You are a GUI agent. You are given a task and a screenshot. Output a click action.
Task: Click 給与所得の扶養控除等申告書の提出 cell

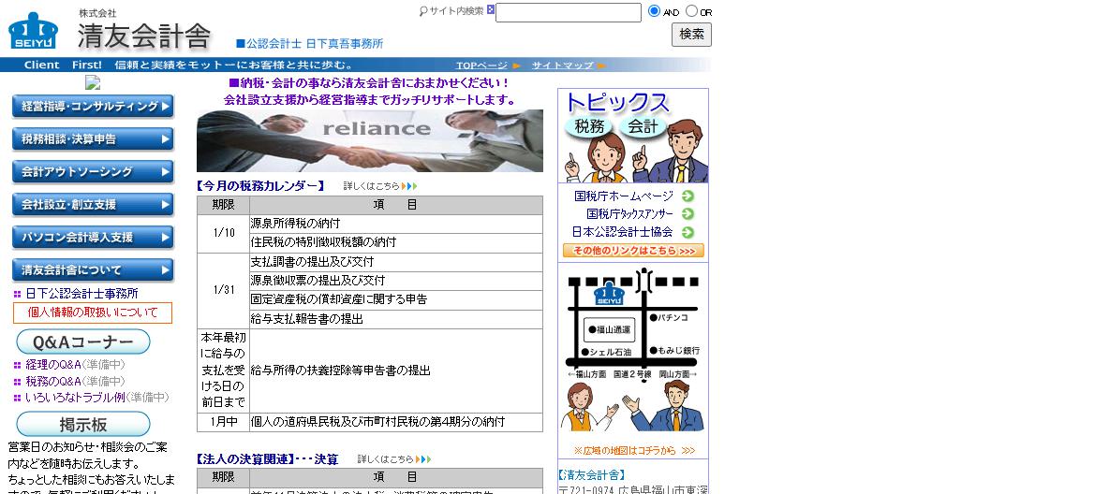point(396,370)
